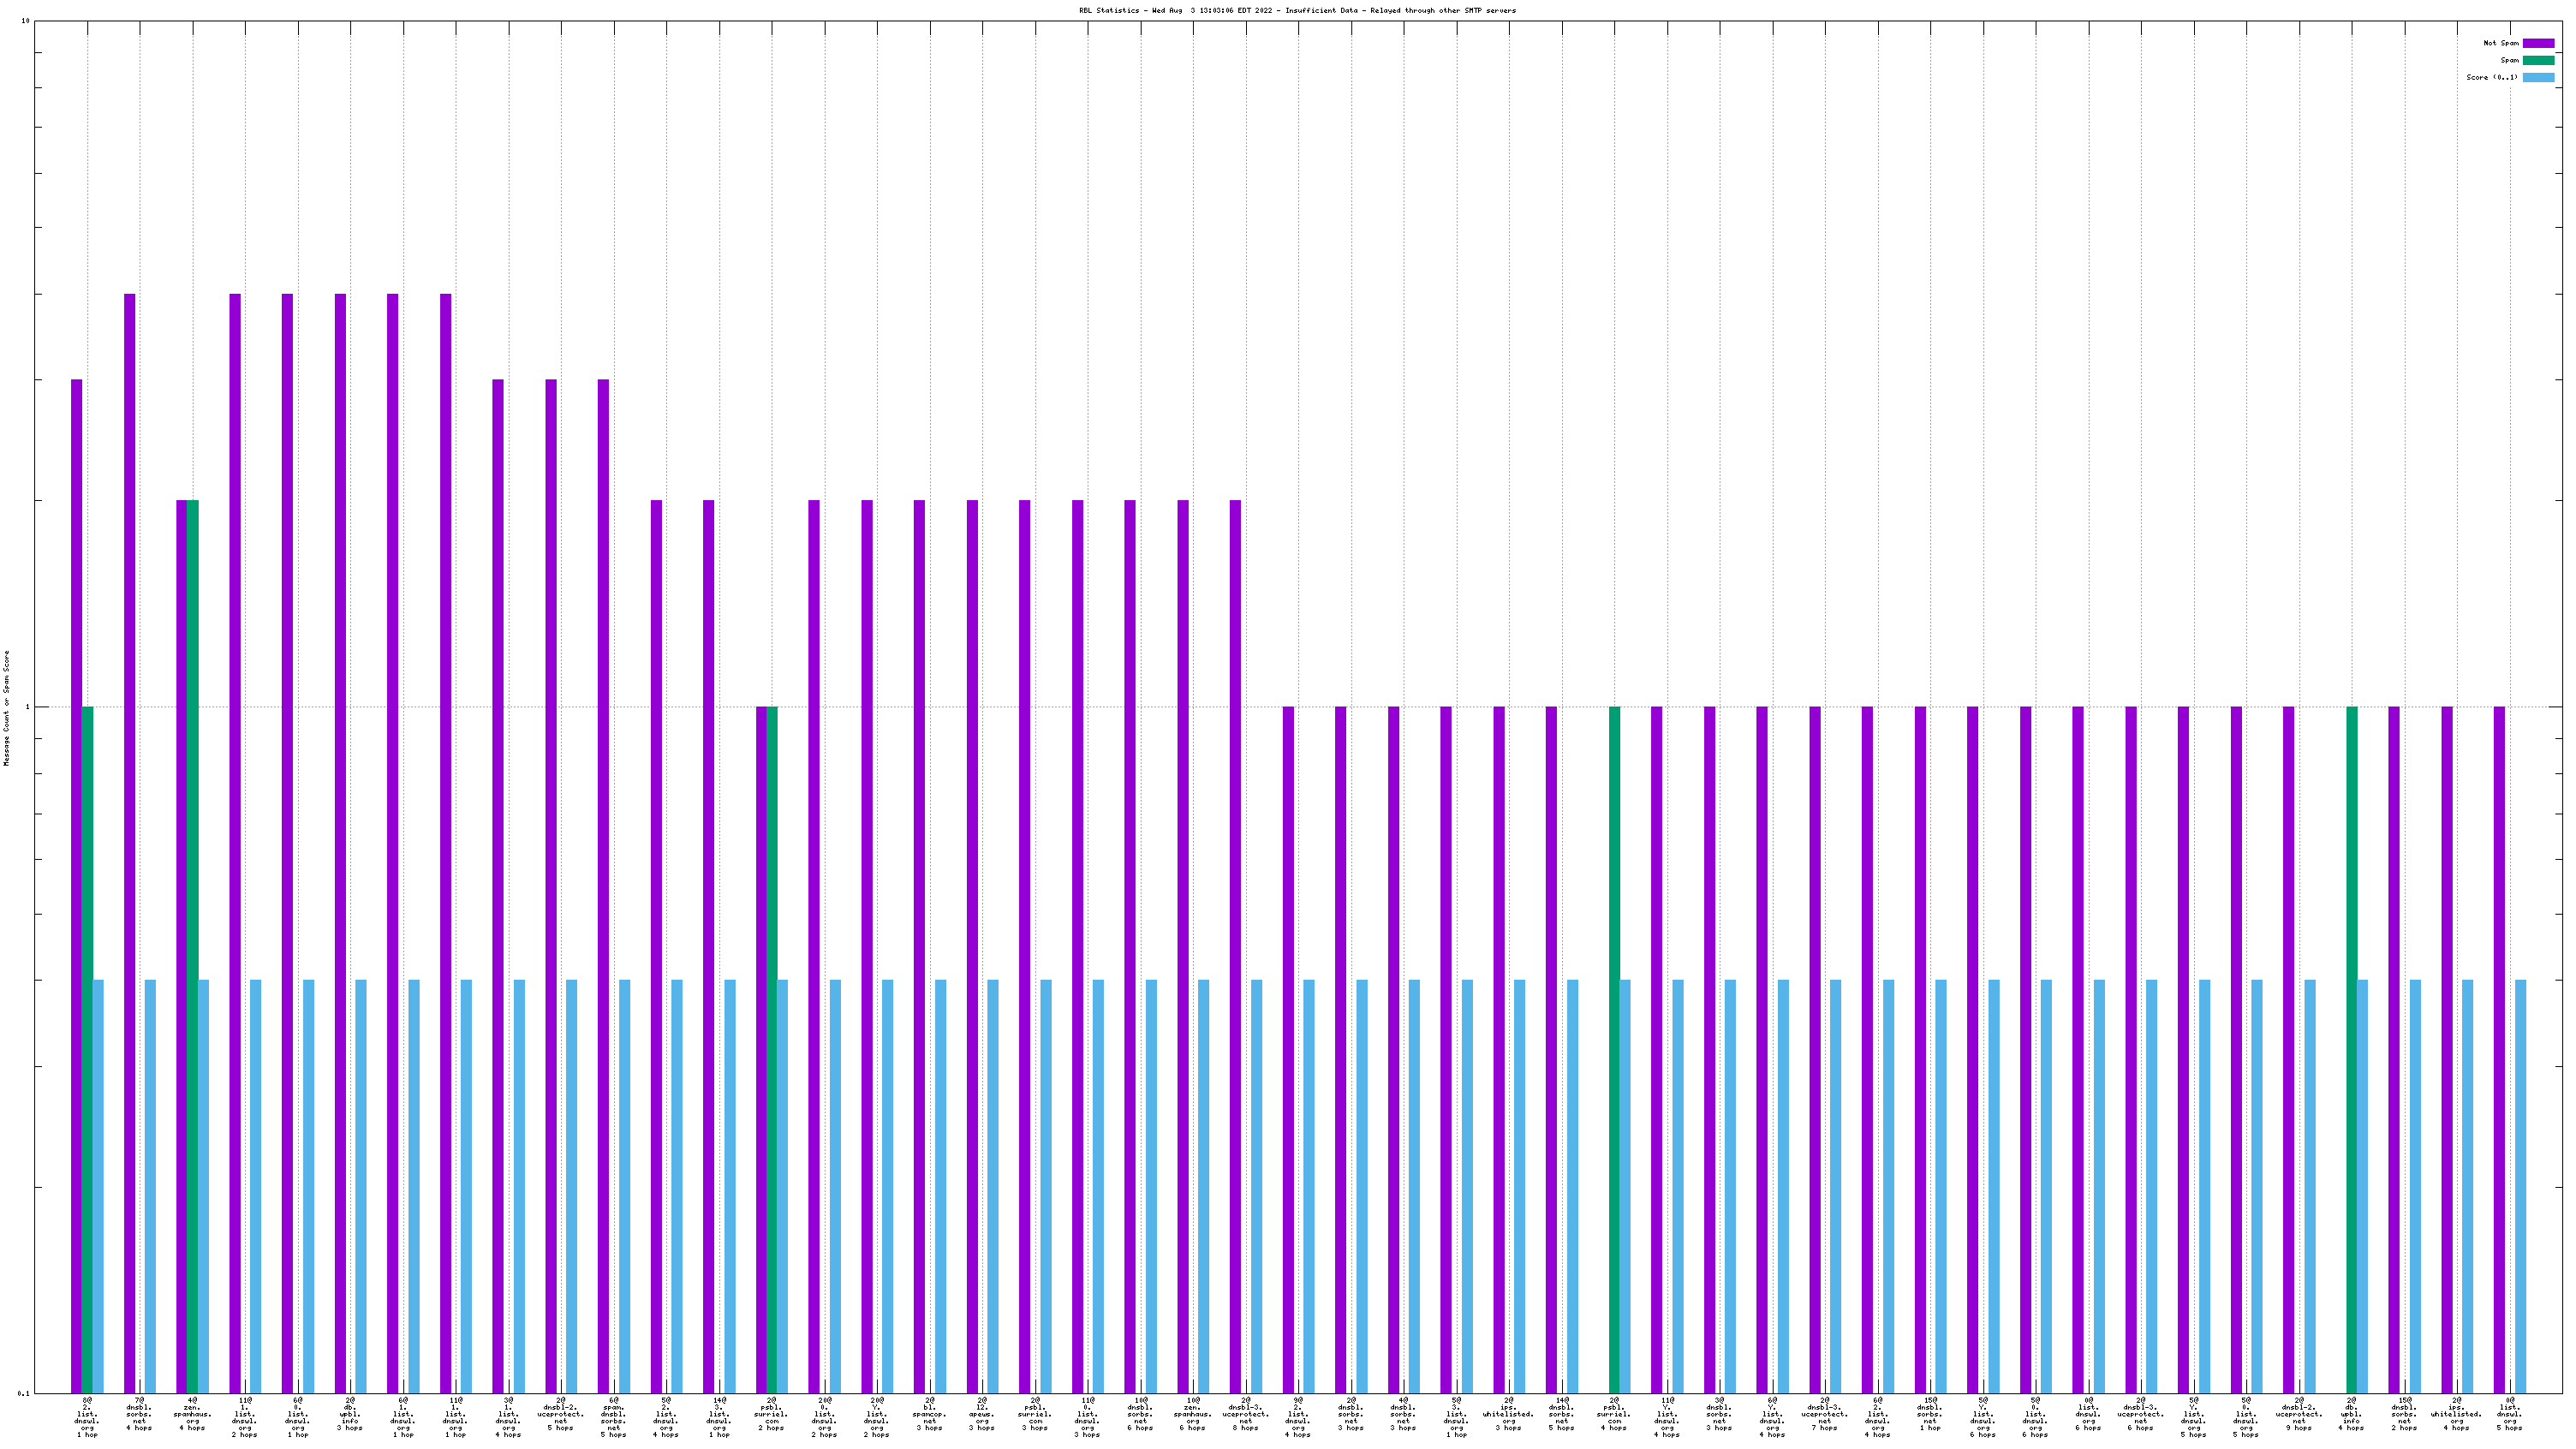This screenshot has width=2576, height=1449.
Task: Click the y-axis tick label '10'
Action: click(25, 21)
